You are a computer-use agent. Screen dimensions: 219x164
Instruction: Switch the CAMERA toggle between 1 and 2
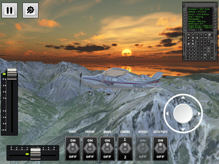pos(125,149)
